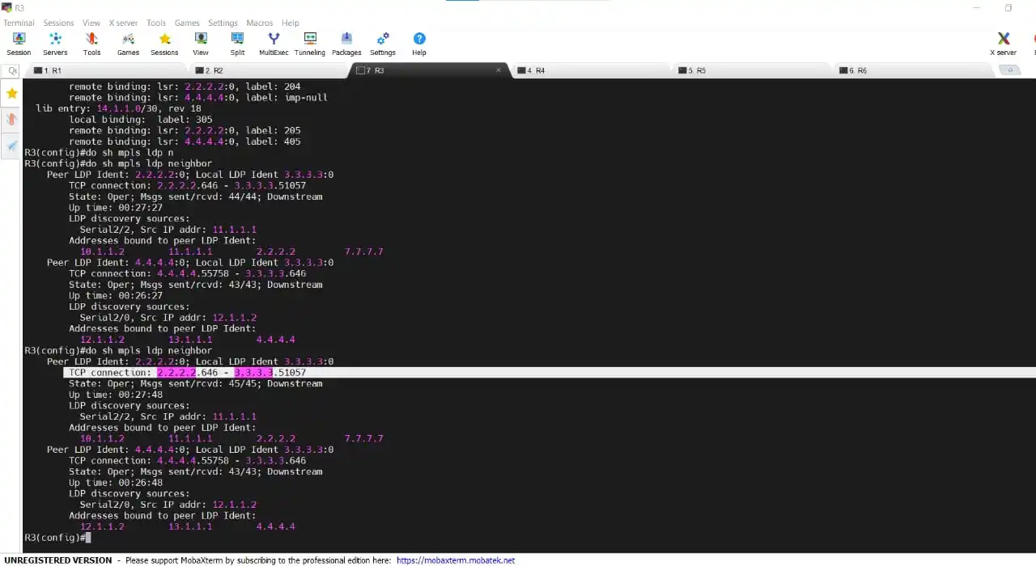Click the 'Msgs sent/rcvd: 45/45' line
Screen dimensions: 1036x566
click(196, 384)
